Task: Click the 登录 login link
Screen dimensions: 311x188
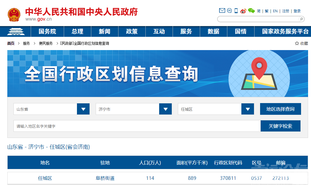Action: [x=297, y=11]
